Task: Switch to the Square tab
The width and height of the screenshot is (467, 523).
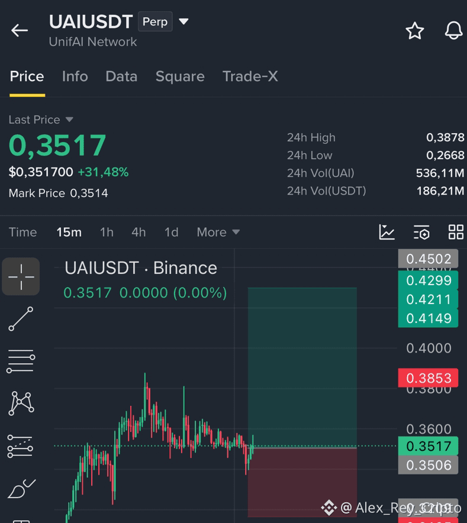Action: tap(180, 76)
